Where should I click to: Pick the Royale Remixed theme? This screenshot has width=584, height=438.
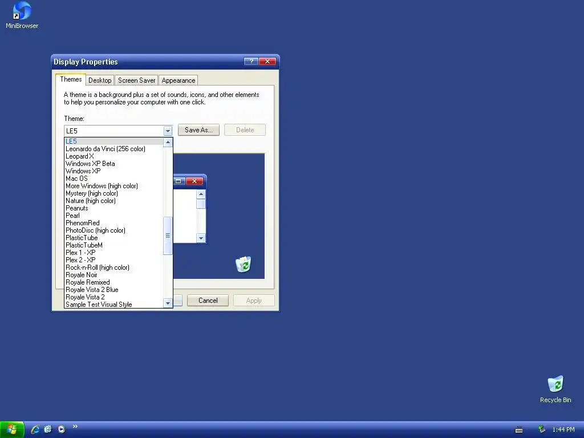click(x=113, y=282)
